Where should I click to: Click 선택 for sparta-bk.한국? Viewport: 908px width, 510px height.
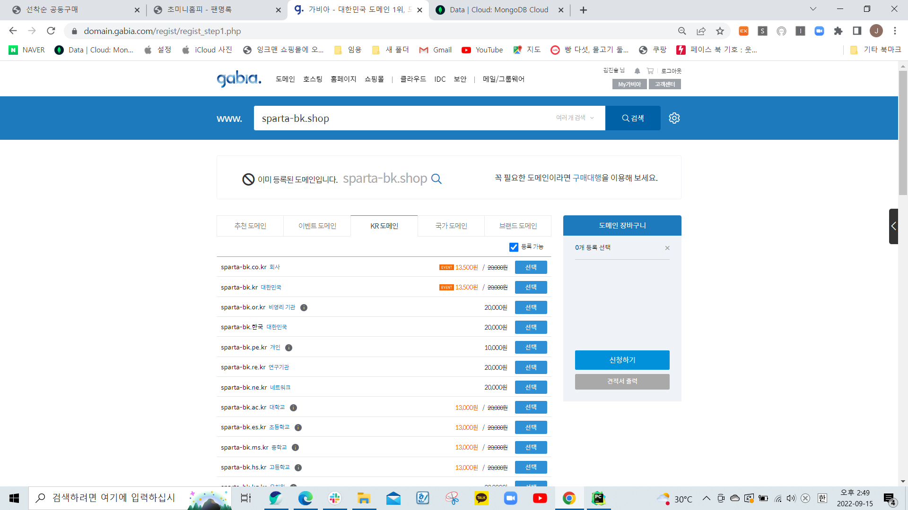point(531,328)
